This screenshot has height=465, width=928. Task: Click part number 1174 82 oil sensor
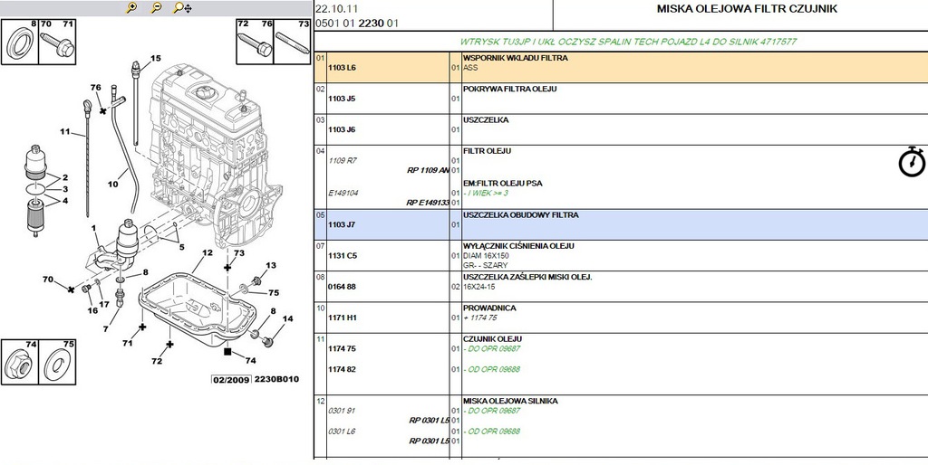click(343, 369)
